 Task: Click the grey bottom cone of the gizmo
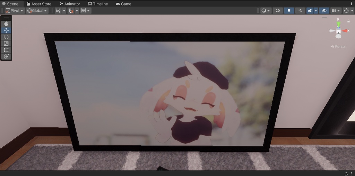pos(338,36)
